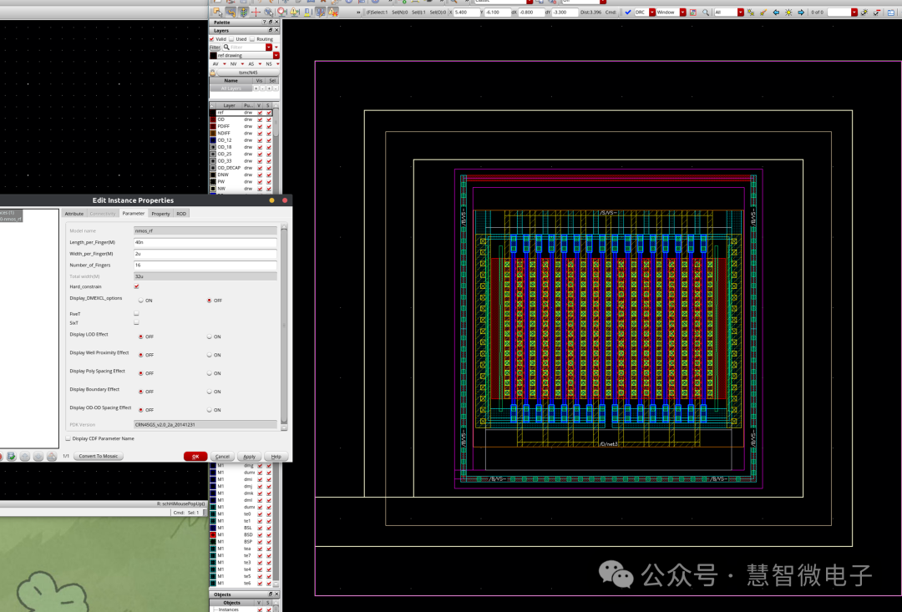The image size is (902, 612).
Task: Open the Window dropdown in the toolbar
Action: 682,13
